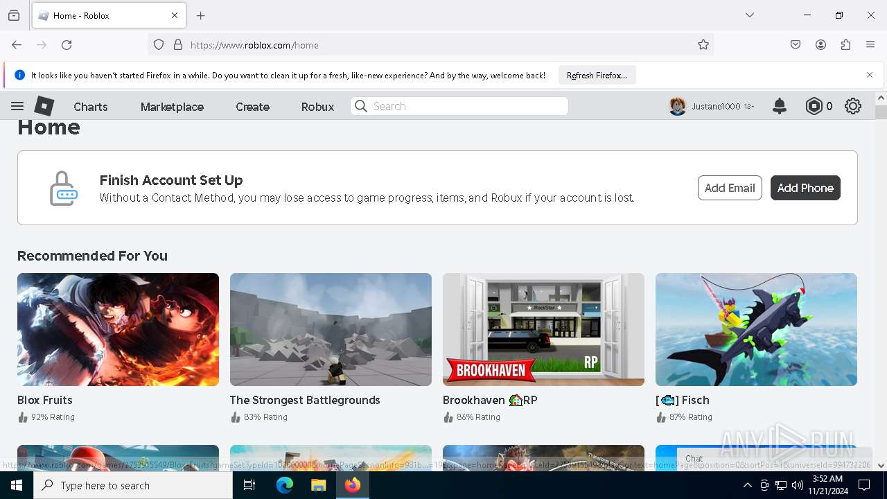
Task: Launch Microsoft Edge from taskbar
Action: (x=285, y=485)
